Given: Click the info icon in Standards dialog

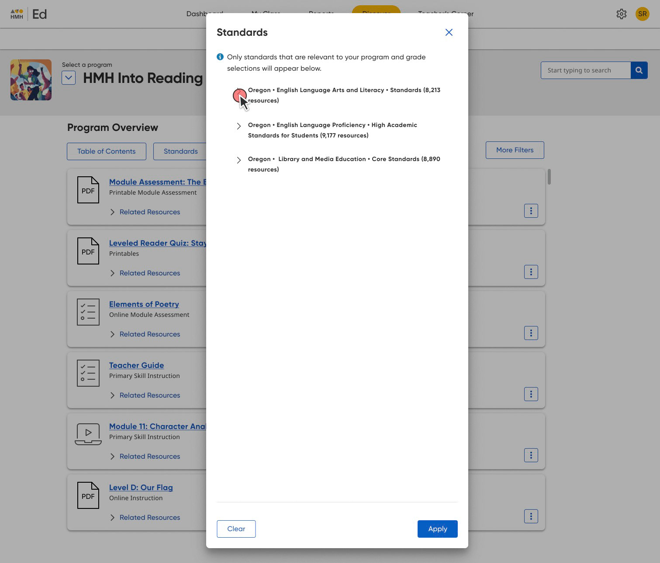Looking at the screenshot, I should [x=220, y=57].
